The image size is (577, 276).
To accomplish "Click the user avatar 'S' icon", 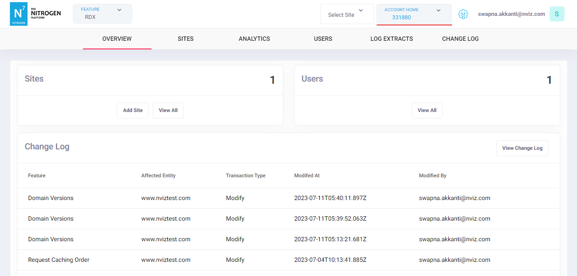I will tap(557, 14).
